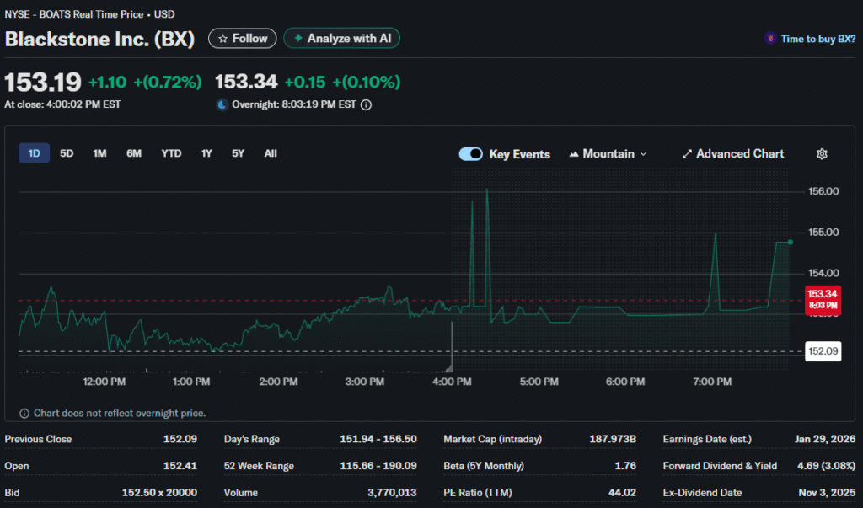This screenshot has width=863, height=508.
Task: Show the 6M chart range
Action: pos(134,153)
